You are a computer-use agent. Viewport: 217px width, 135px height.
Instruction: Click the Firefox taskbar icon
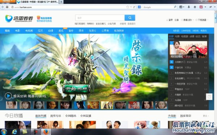[46, 132]
